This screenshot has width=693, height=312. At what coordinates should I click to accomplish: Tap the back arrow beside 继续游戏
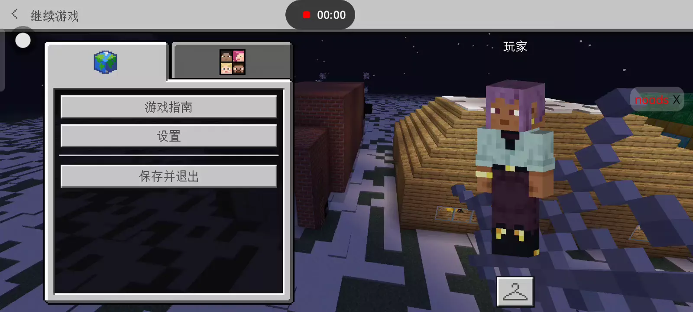click(x=15, y=14)
